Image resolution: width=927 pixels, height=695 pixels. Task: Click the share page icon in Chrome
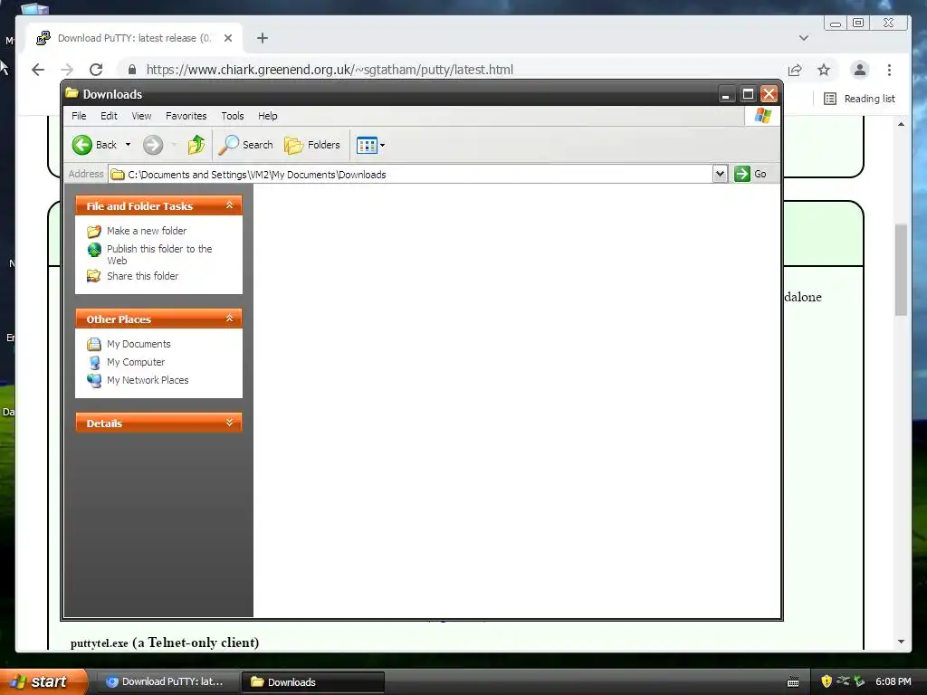click(795, 70)
